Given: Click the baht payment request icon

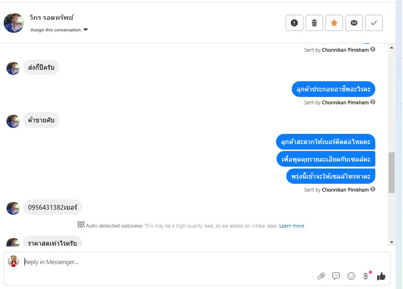Looking at the screenshot, I should pyautogui.click(x=366, y=276).
